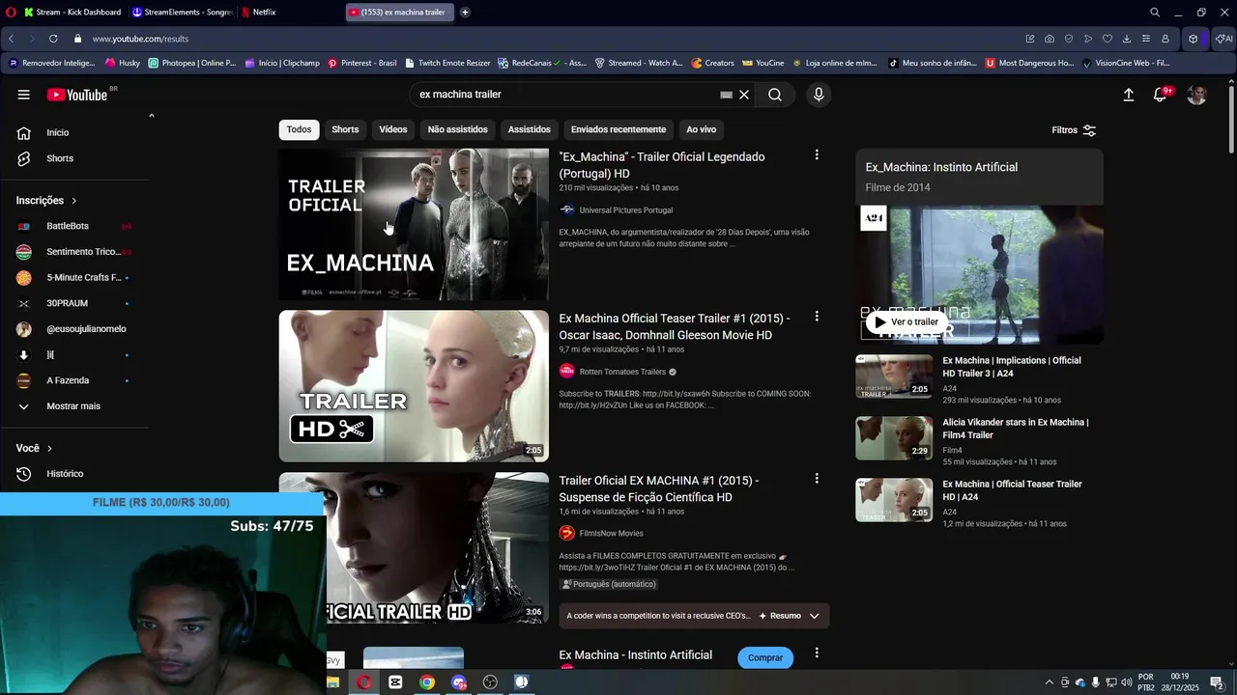The width and height of the screenshot is (1237, 695).
Task: Open the YouTube notifications bell
Action: 1161,95
